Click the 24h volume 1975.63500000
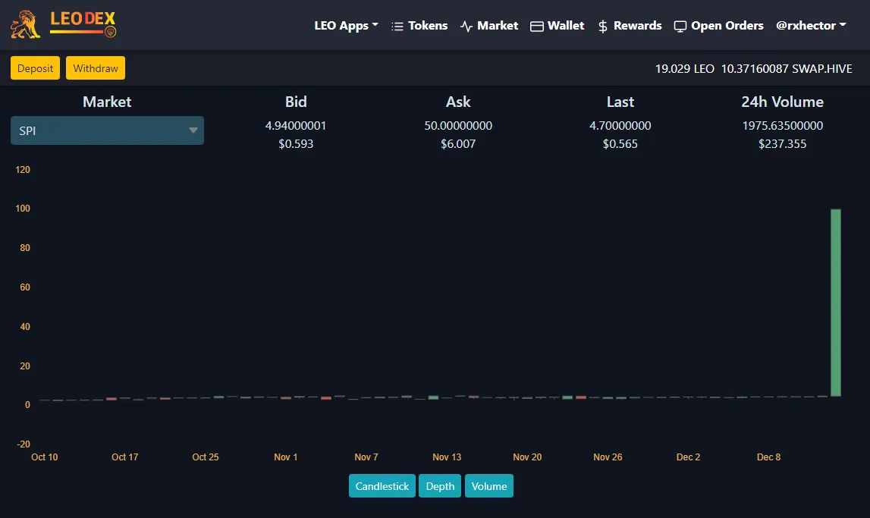870x518 pixels. 782,125
